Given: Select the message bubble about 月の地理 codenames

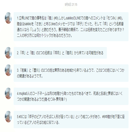Looking at the screenshot, I should click(71, 96).
